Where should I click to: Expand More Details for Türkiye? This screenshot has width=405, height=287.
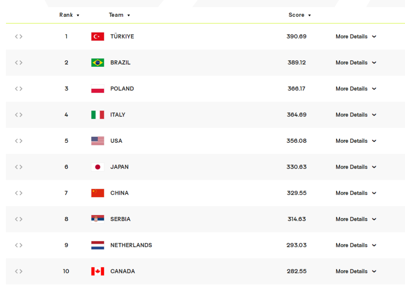tap(355, 36)
